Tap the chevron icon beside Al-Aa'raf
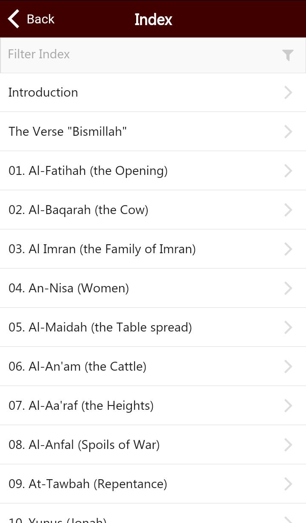The width and height of the screenshot is (306, 523). [288, 406]
